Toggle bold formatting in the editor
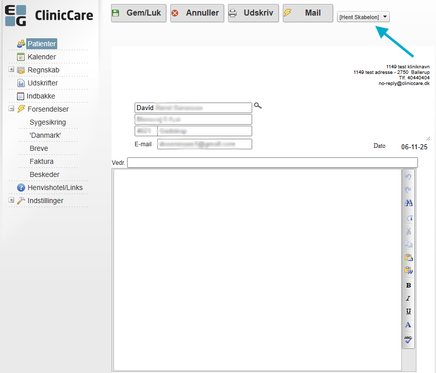Image resolution: width=436 pixels, height=373 pixels. (408, 286)
